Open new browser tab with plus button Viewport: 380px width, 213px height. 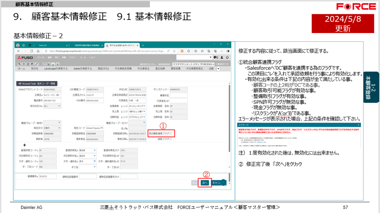point(143,45)
